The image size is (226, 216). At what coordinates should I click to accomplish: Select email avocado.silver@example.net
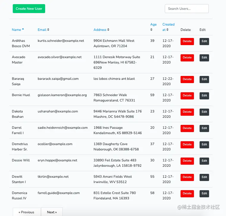tap(59, 57)
